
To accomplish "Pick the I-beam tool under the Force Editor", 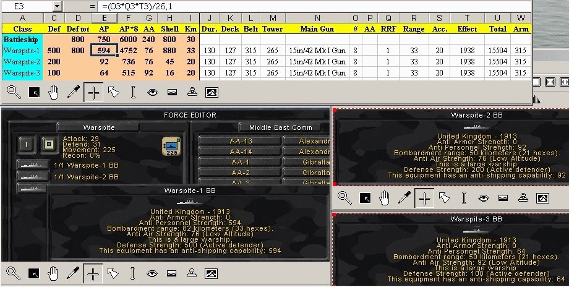I will coord(132,273).
